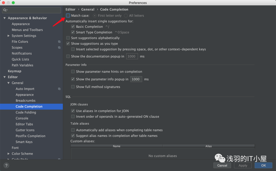The width and height of the screenshot is (276, 171).
Task: Click the Editor breadcrumb link
Action: pyautogui.click(x=71, y=9)
